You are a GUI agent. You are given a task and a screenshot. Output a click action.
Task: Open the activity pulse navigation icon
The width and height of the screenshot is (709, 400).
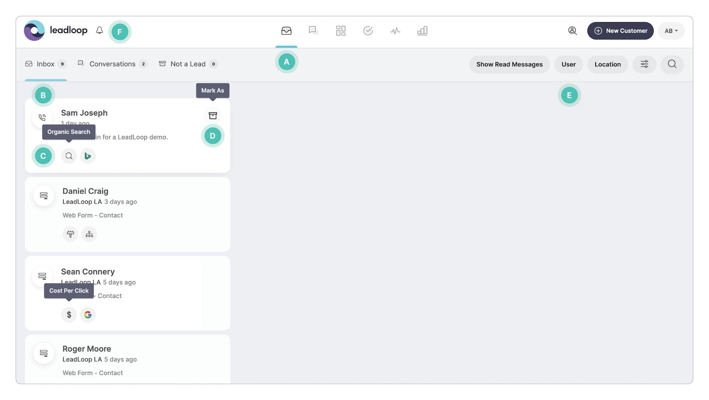coord(395,31)
